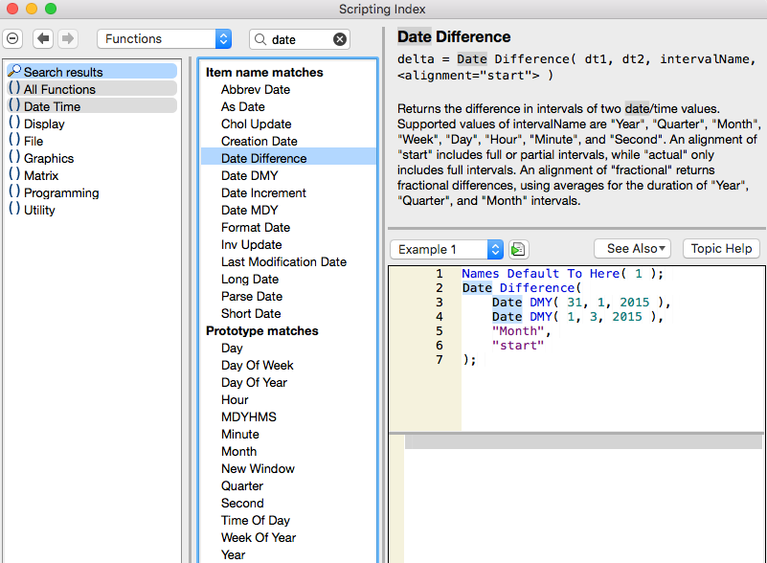Click the back arrow navigation button
The height and width of the screenshot is (563, 767).
tap(43, 39)
